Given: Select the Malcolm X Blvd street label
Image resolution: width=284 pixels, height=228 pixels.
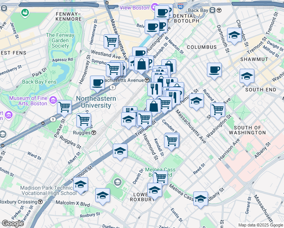Looking at the screenshot, I should 73,203.
